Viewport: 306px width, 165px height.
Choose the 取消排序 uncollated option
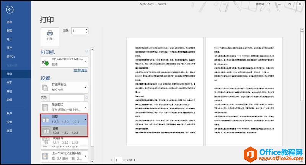pyautogui.click(x=64, y=141)
